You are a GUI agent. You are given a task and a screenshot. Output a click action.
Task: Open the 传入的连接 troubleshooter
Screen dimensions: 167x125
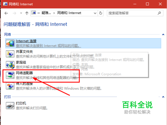[x=24, y=84]
